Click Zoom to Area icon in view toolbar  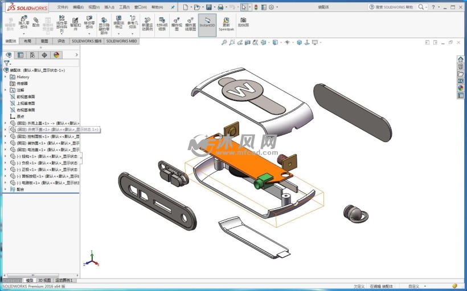click(232, 43)
